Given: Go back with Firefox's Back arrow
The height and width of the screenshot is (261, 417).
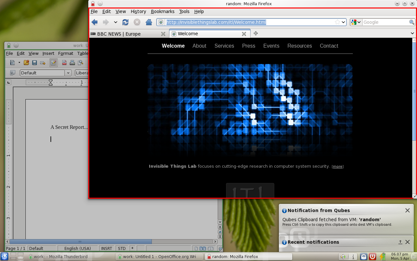Looking at the screenshot, I should [x=94, y=22].
